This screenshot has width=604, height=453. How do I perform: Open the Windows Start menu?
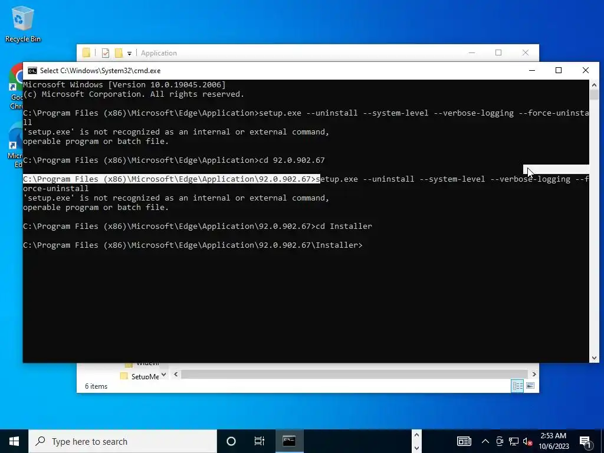click(x=14, y=441)
